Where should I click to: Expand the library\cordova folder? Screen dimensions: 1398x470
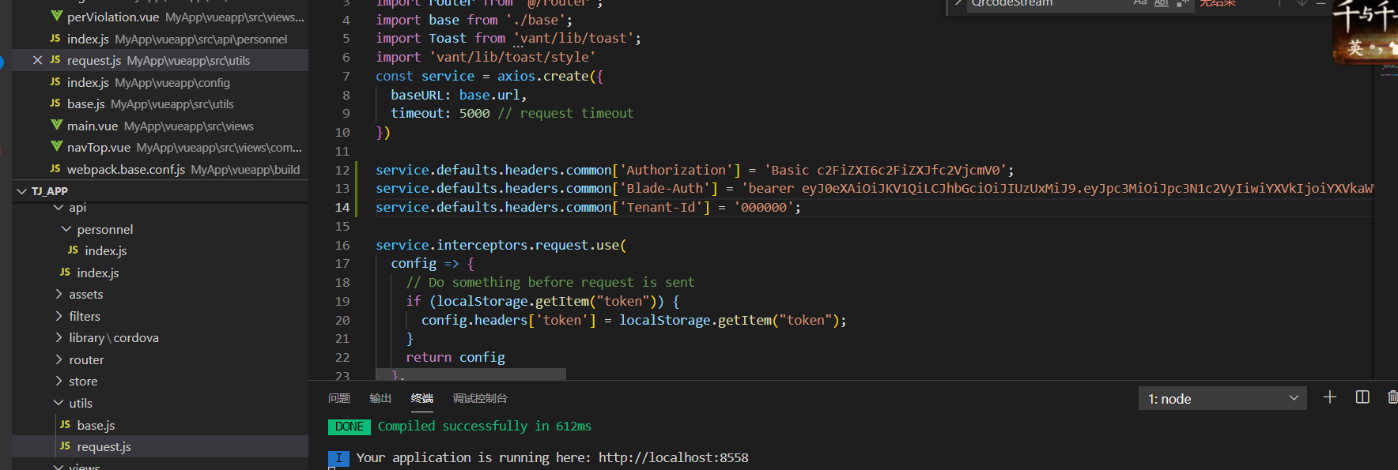[x=59, y=337]
